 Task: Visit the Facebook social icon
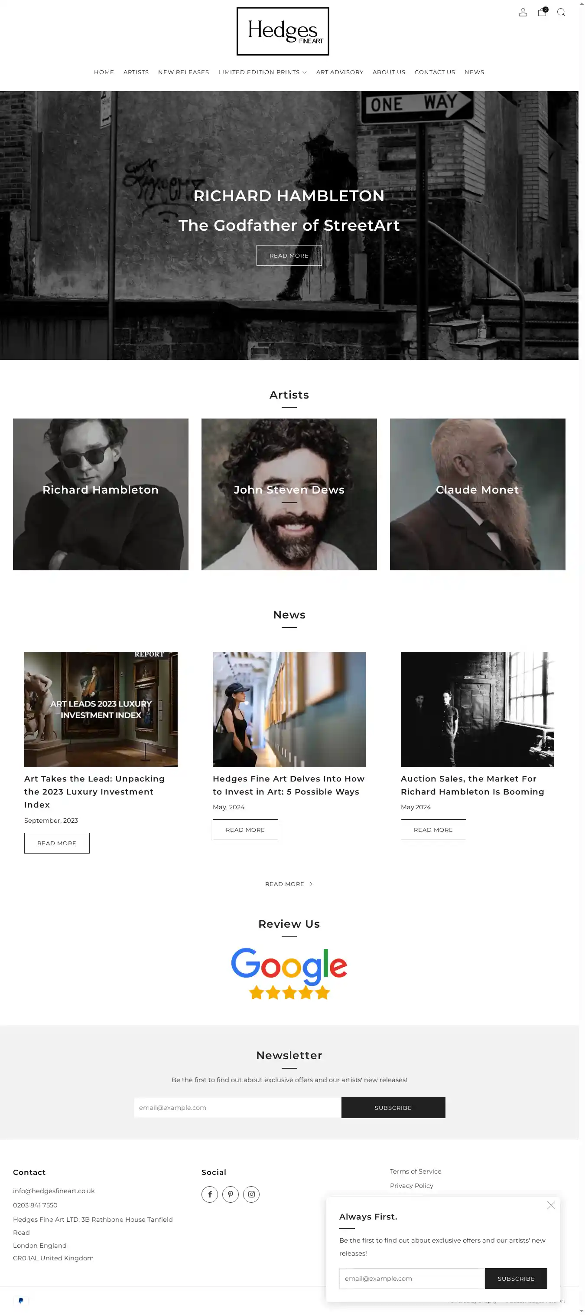(210, 1194)
